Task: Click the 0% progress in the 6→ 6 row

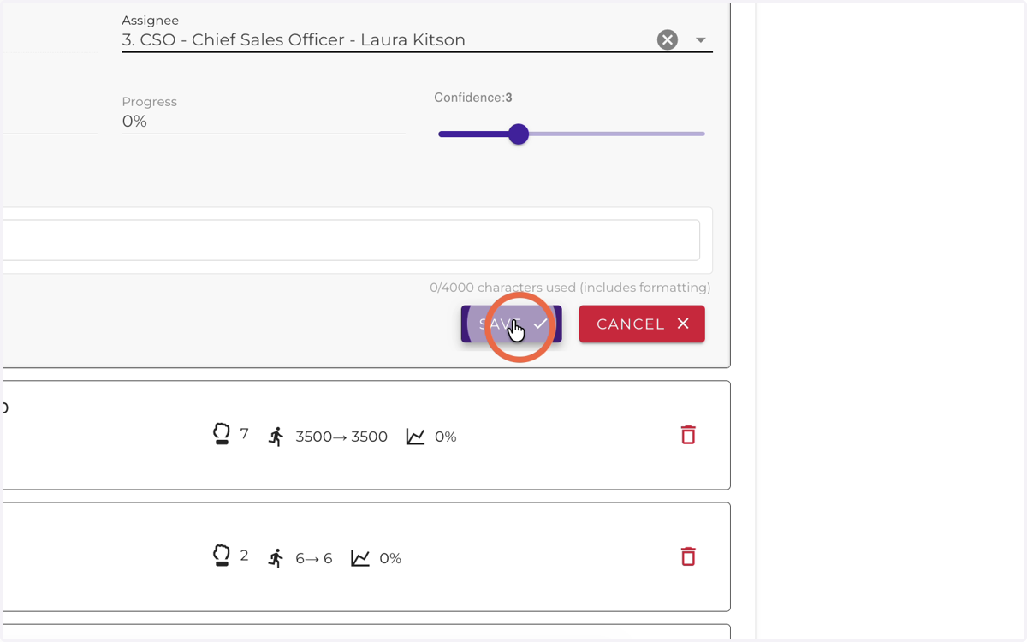Action: (390, 558)
